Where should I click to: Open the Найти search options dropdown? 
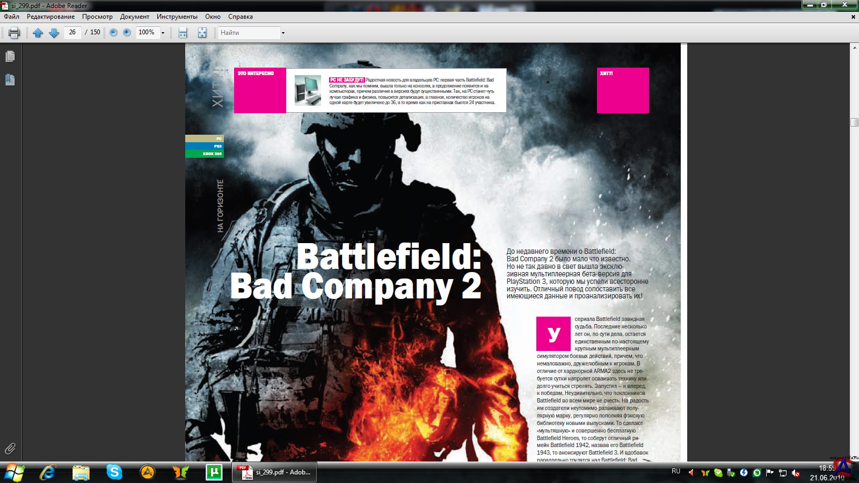tap(283, 33)
